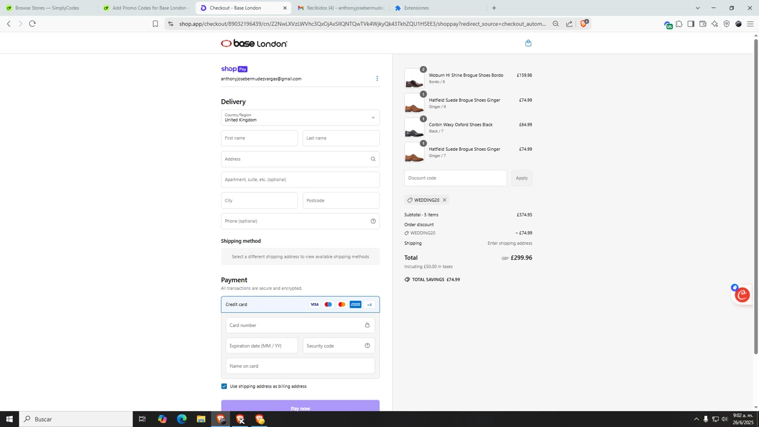Click the Name on card field

pos(300,366)
